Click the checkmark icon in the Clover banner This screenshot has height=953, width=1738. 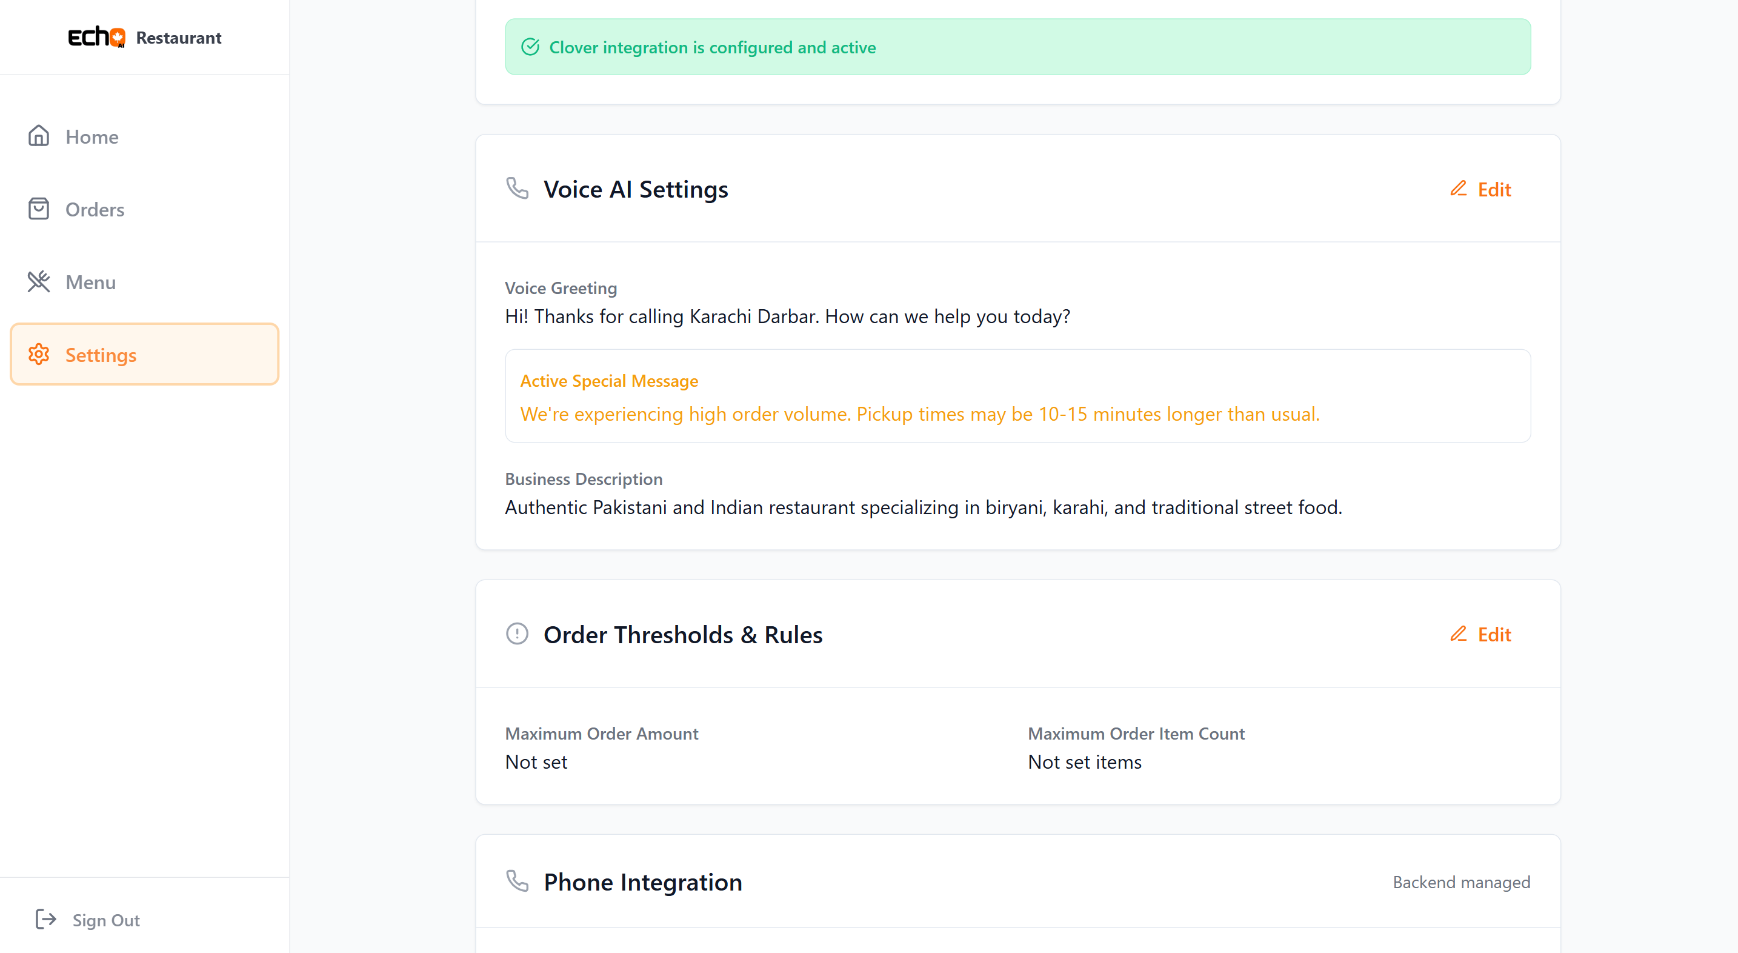tap(530, 47)
